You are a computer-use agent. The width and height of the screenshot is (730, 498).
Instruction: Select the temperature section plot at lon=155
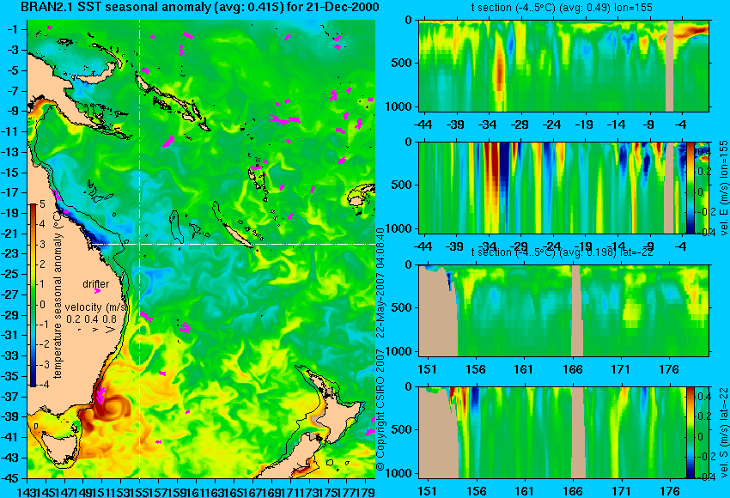[563, 65]
